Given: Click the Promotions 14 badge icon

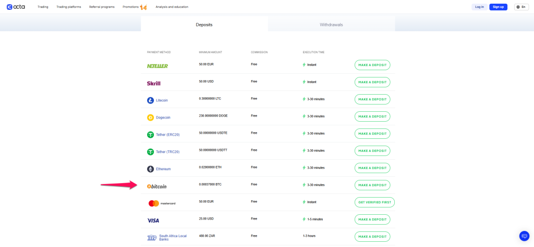Looking at the screenshot, I should click(143, 7).
